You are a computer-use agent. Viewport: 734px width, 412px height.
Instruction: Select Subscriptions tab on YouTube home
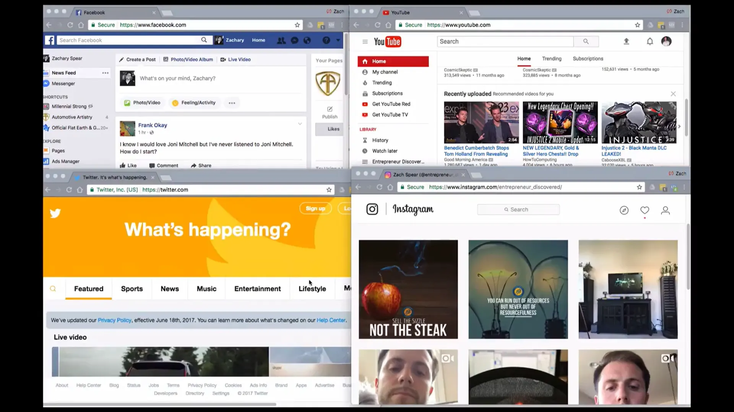click(588, 59)
